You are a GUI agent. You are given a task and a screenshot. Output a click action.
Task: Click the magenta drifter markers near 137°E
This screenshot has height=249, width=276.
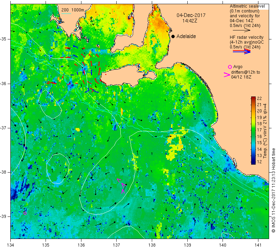[x=122, y=186]
